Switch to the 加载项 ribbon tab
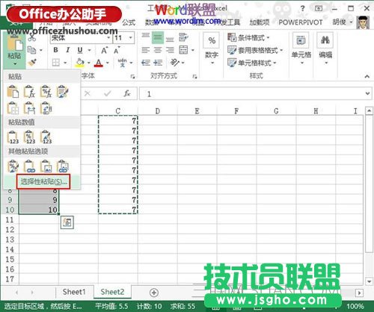This screenshot has width=374, height=312. tap(260, 22)
